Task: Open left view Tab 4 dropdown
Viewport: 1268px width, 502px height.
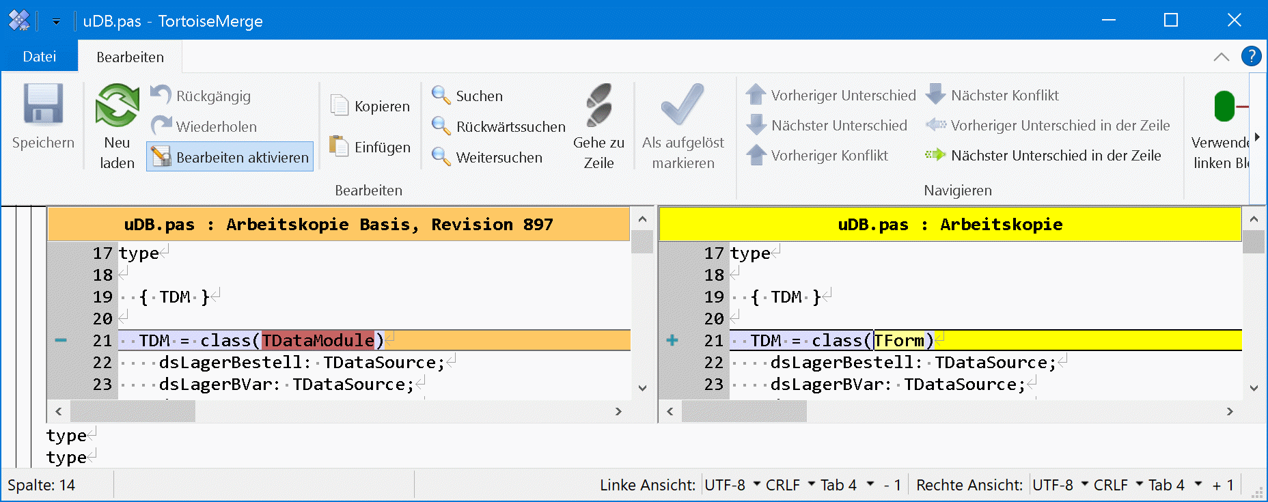Action: click(x=846, y=485)
